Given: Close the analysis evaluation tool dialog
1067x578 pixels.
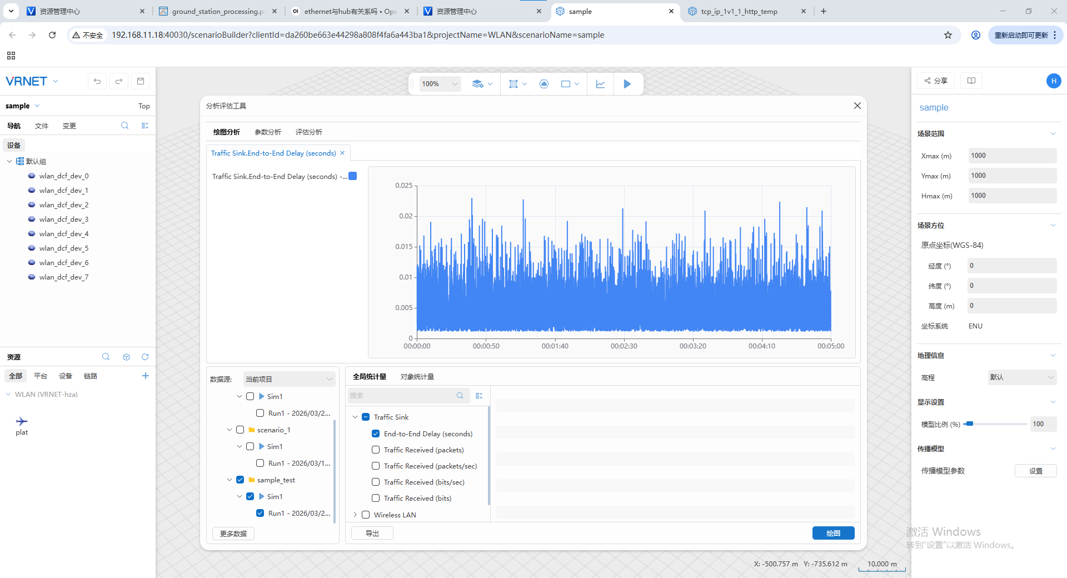Looking at the screenshot, I should tap(857, 106).
